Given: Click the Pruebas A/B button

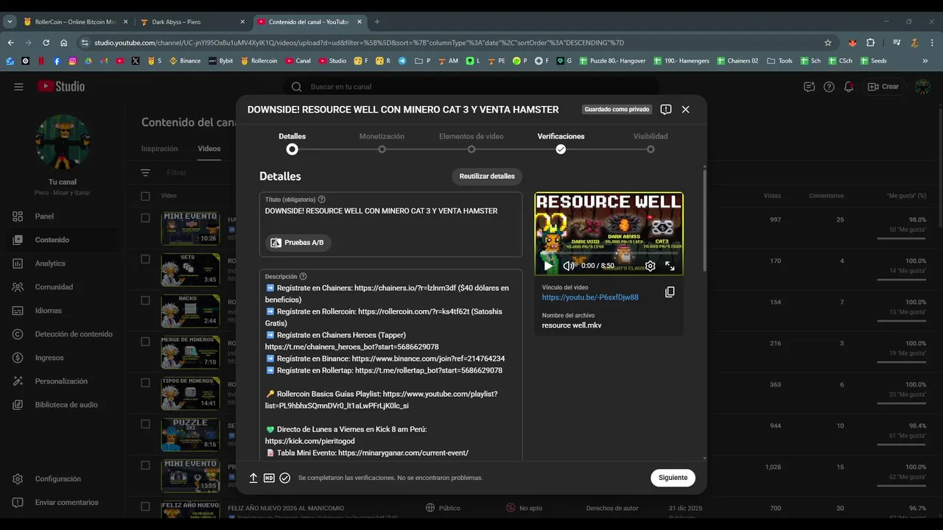Looking at the screenshot, I should 298,242.
